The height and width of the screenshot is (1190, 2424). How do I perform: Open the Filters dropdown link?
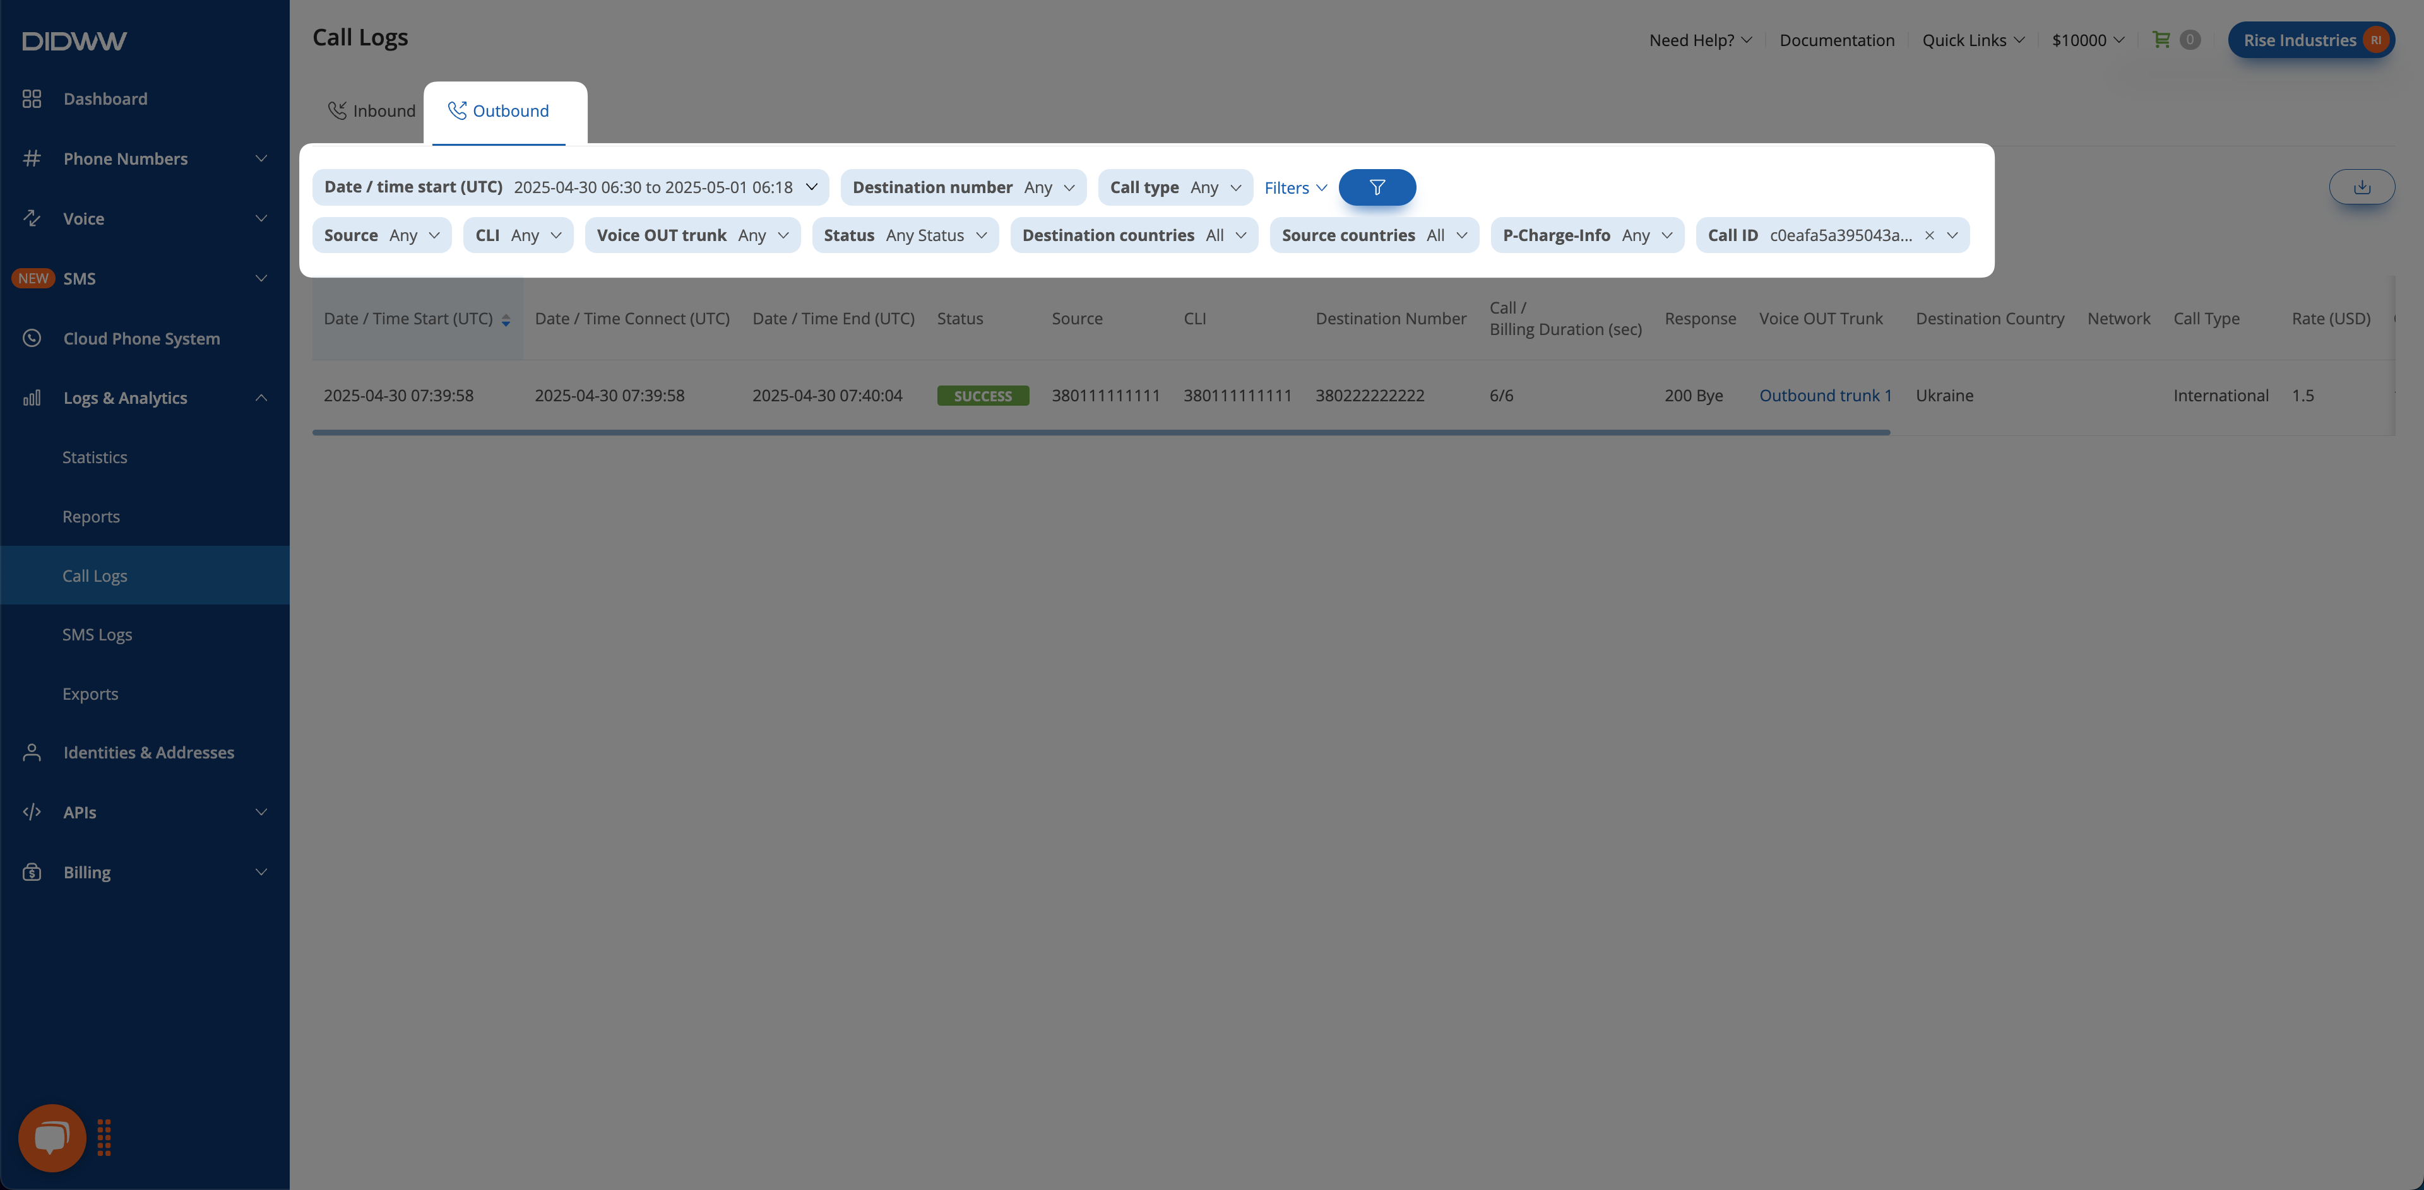tap(1296, 187)
